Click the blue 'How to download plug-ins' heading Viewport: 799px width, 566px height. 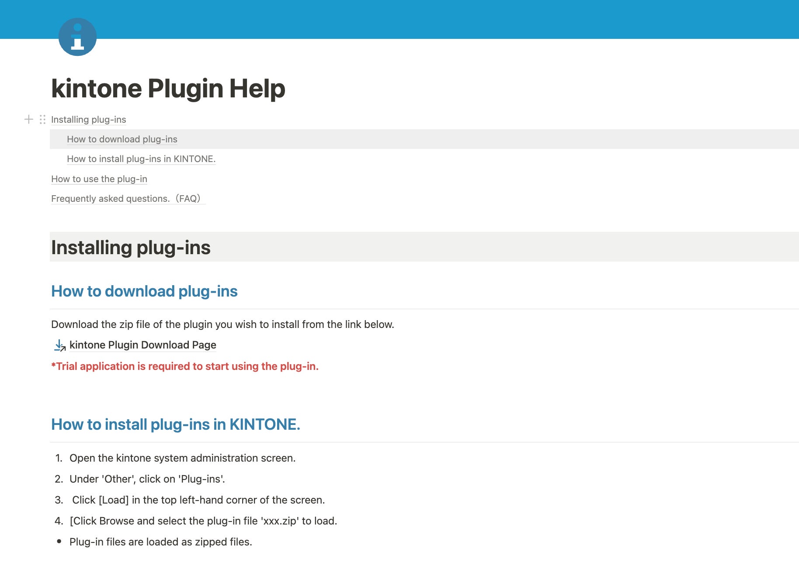point(144,291)
